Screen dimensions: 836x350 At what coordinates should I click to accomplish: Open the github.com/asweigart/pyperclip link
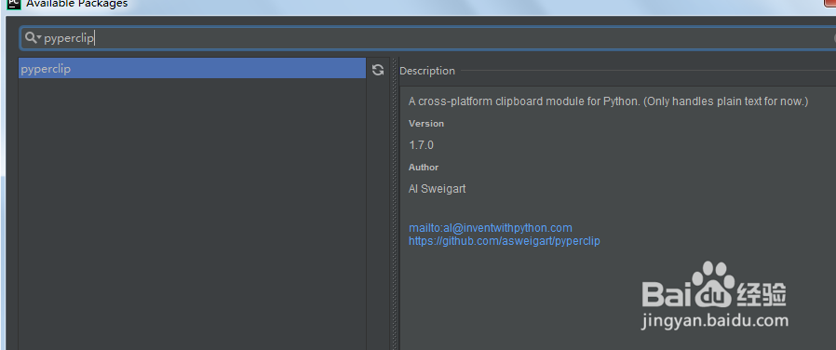tap(504, 241)
